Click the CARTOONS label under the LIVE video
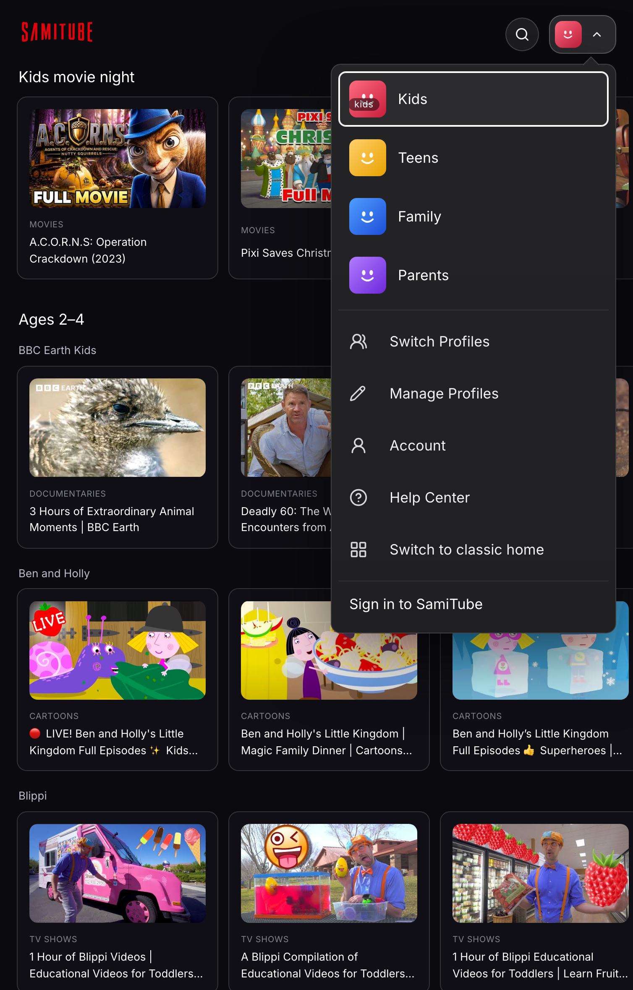The image size is (633, 990). pos(54,716)
